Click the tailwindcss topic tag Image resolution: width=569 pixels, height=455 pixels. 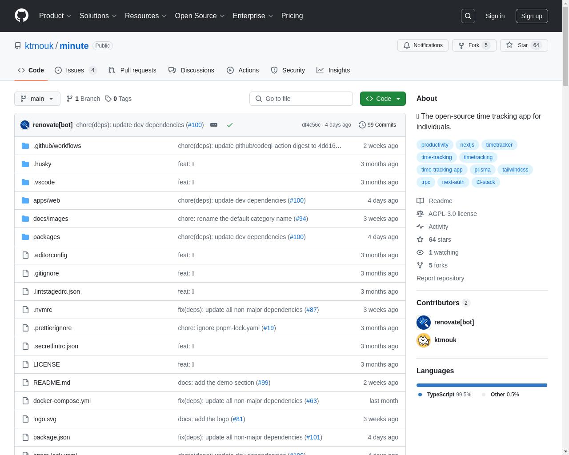(515, 170)
